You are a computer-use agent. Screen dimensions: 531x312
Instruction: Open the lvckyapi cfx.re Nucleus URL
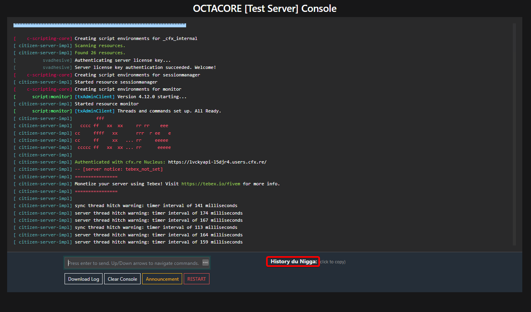point(217,162)
